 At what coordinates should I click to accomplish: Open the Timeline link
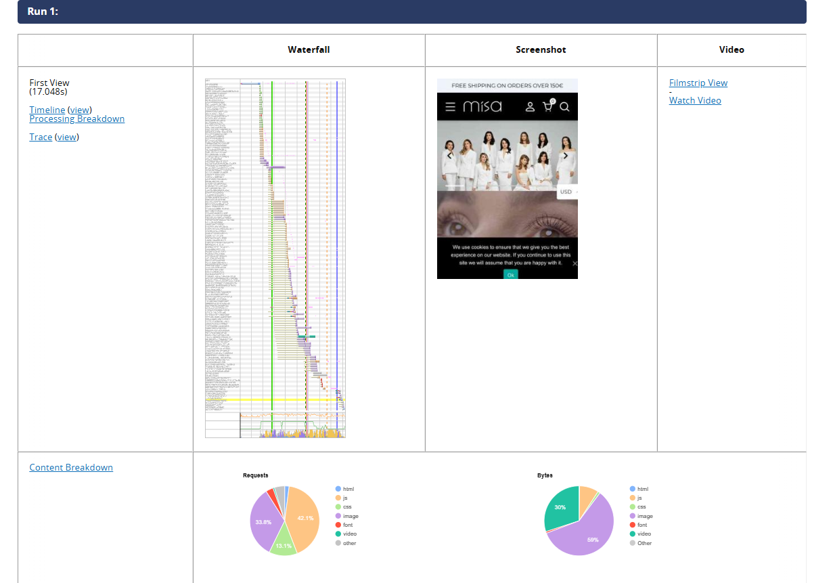tap(47, 110)
